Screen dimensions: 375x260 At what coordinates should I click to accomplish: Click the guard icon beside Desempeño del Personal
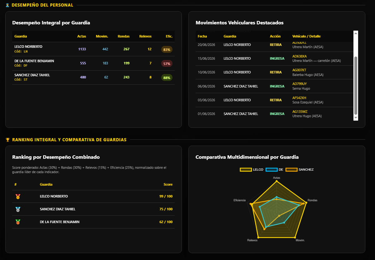tap(8, 5)
